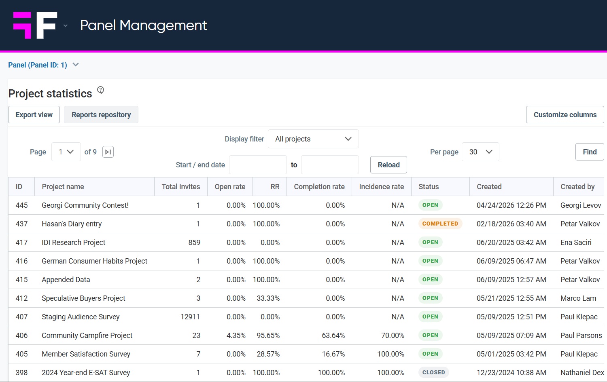Click the pink F company logo
Viewport: 607px width, 382px height.
pos(35,25)
